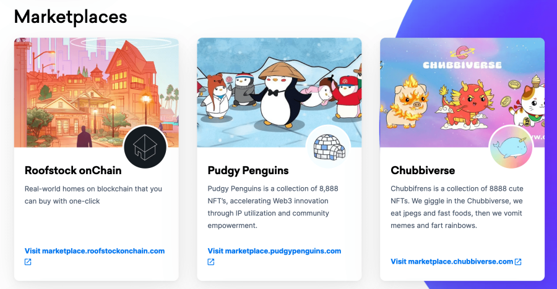Click the Chubbifrens collection description text
The width and height of the screenshot is (557, 289).
tap(457, 207)
